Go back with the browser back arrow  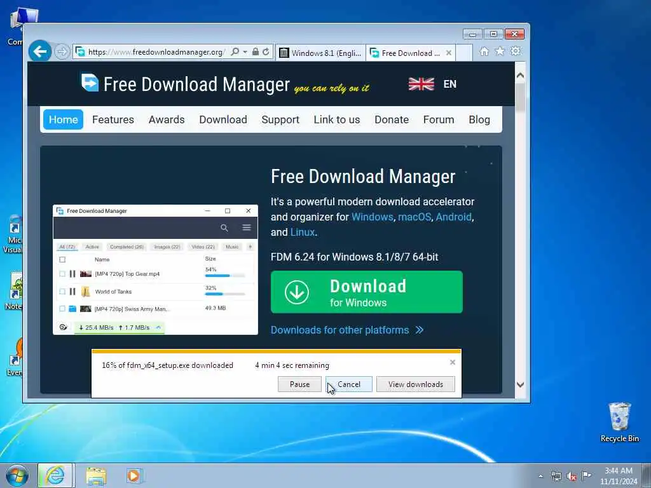coord(40,51)
